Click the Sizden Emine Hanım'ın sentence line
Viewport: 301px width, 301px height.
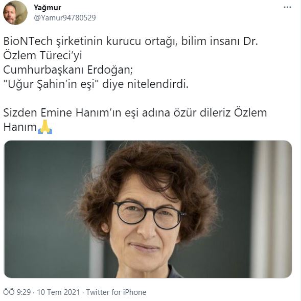pyautogui.click(x=135, y=112)
